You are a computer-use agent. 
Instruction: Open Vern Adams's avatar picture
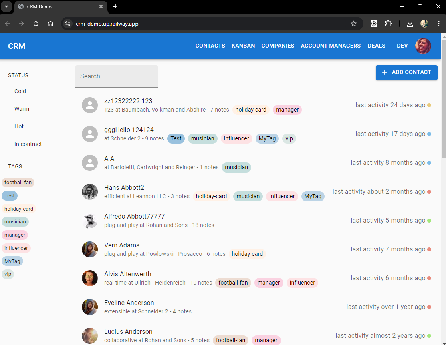pyautogui.click(x=90, y=249)
